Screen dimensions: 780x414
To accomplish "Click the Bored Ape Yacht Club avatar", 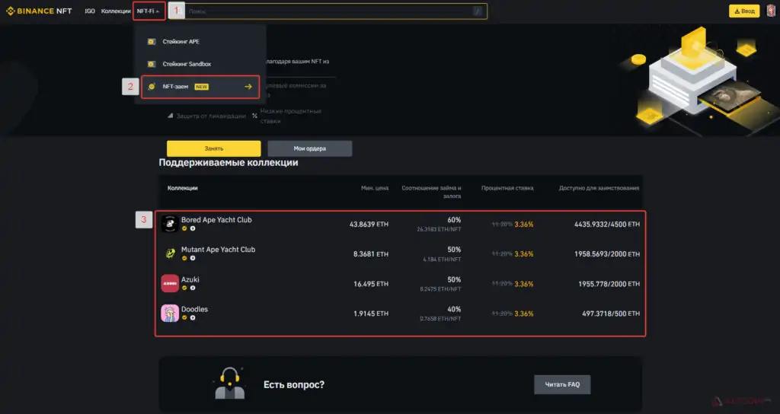I will [x=170, y=224].
